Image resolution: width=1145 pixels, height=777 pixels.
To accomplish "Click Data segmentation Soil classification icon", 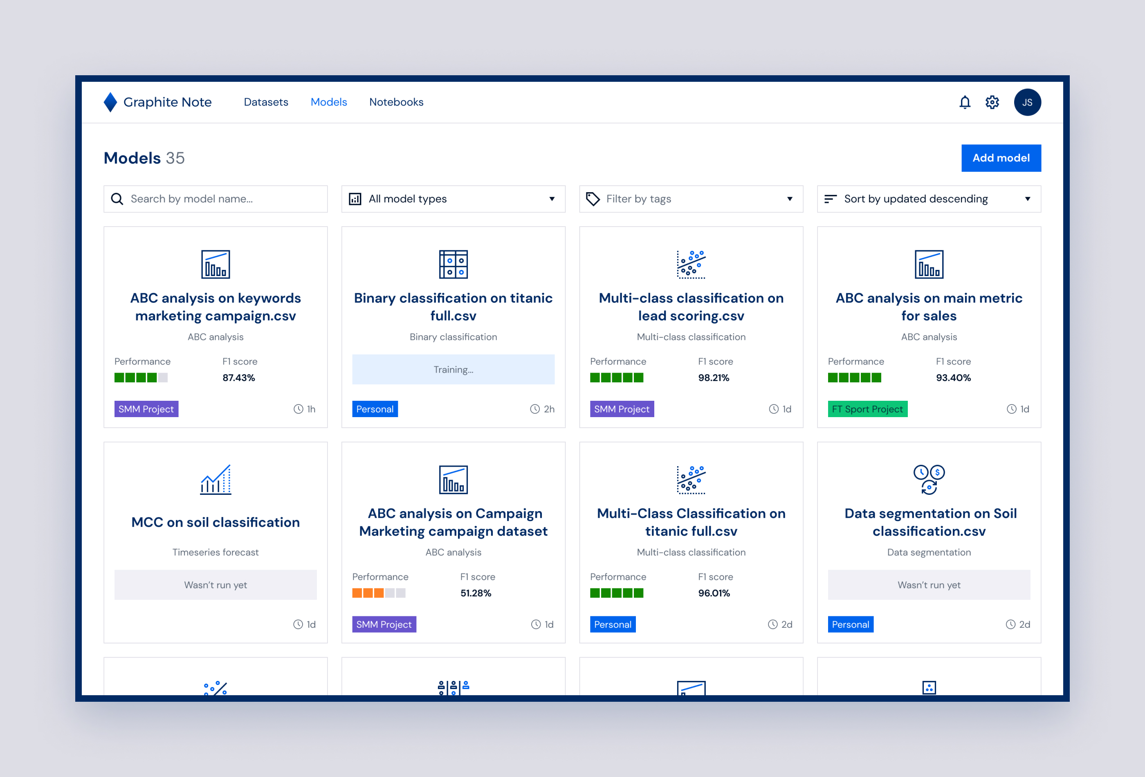I will click(929, 479).
